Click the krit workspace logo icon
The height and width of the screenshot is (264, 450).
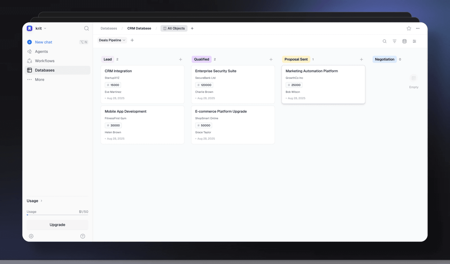click(x=29, y=28)
